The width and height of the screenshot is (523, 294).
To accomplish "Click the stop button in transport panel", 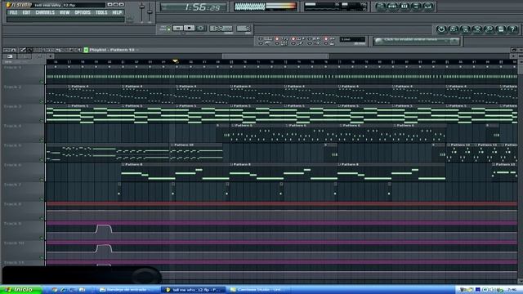I will 189,29.
